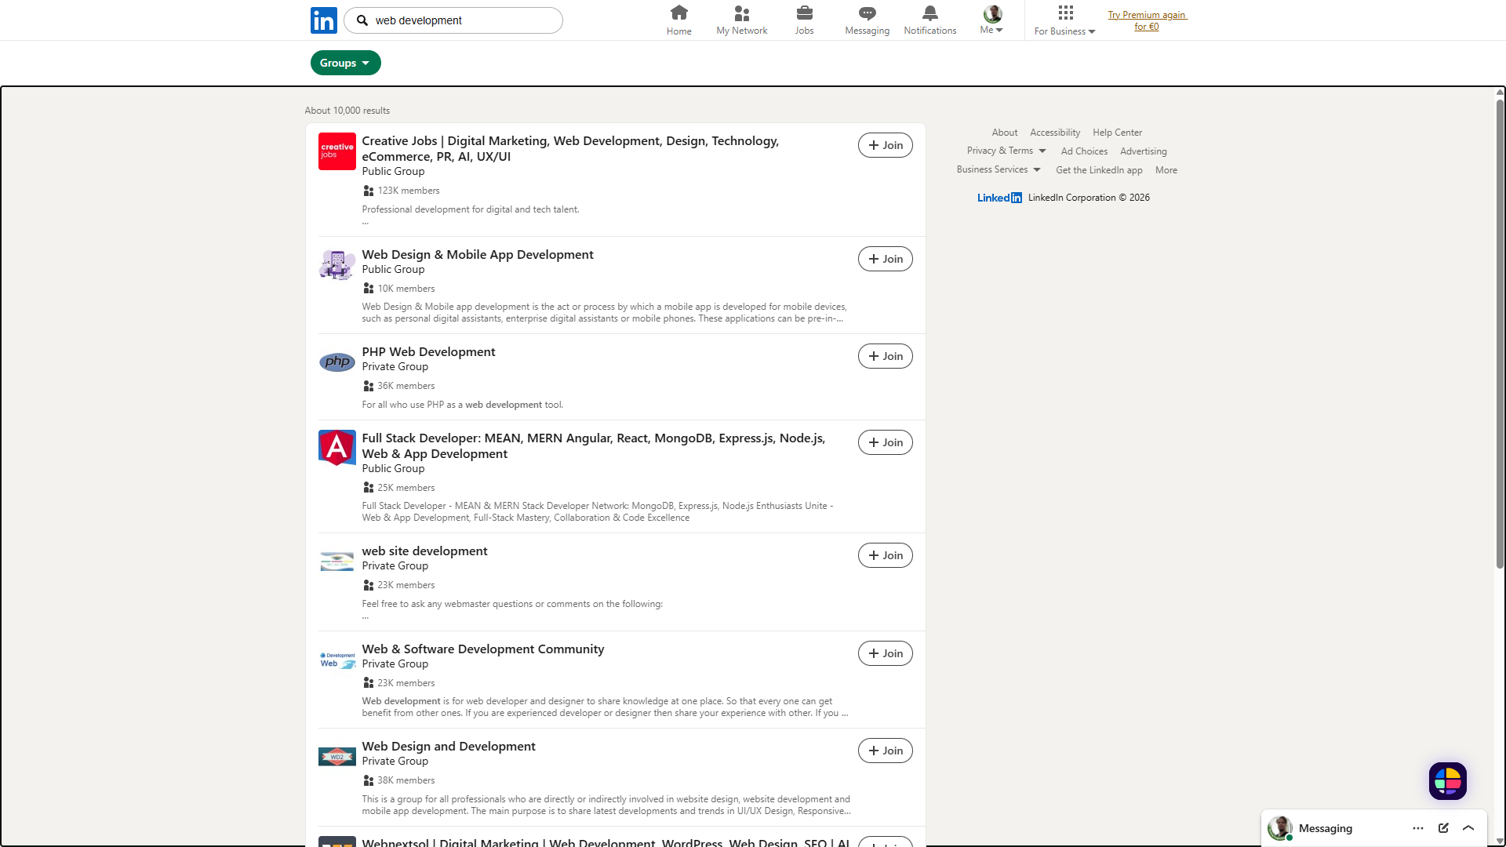Click 123K members text

coord(409,191)
